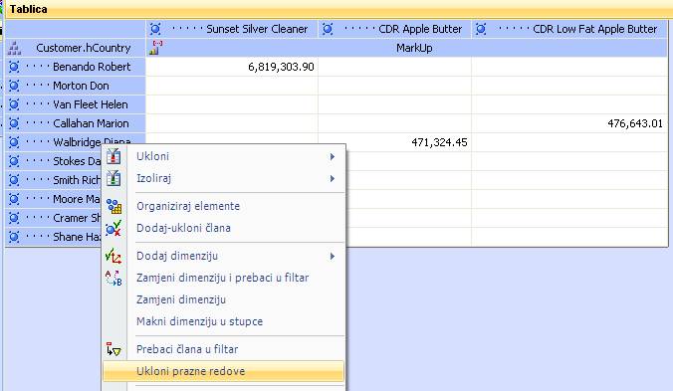This screenshot has width=673, height=391.
Task: Expand the Izoliraj submenu arrow
Action: (333, 178)
